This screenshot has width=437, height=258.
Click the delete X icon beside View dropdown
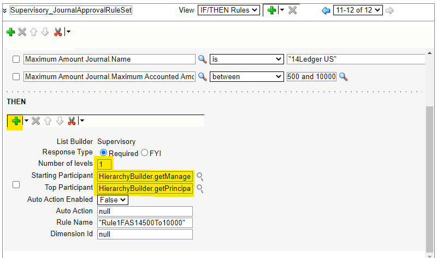pos(293,10)
